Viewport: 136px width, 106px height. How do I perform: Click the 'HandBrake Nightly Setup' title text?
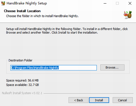click(x=27, y=3)
